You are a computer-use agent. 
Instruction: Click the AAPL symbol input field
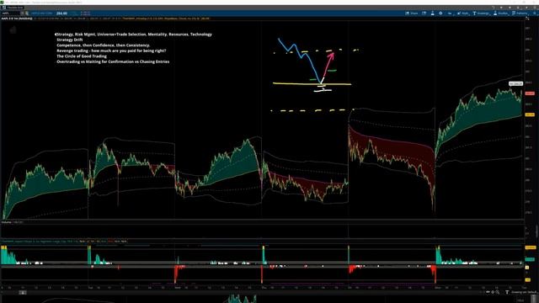point(10,13)
